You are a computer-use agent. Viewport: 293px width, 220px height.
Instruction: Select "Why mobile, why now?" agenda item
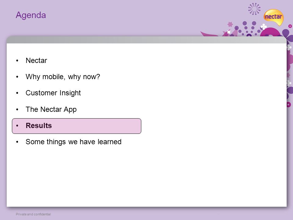point(63,77)
